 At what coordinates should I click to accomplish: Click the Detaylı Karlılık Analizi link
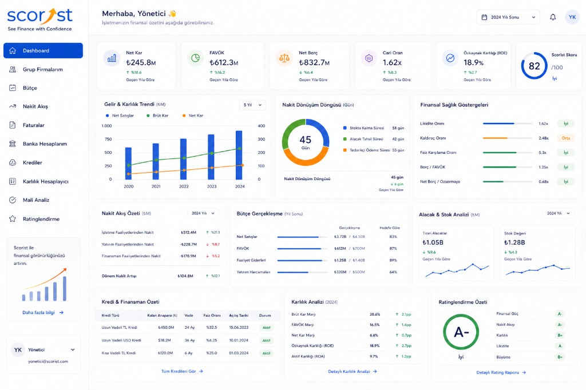(x=353, y=371)
